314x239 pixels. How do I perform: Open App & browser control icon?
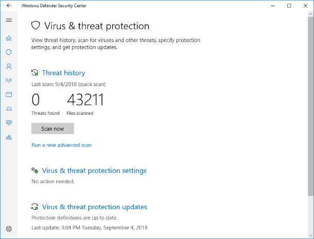(9, 94)
